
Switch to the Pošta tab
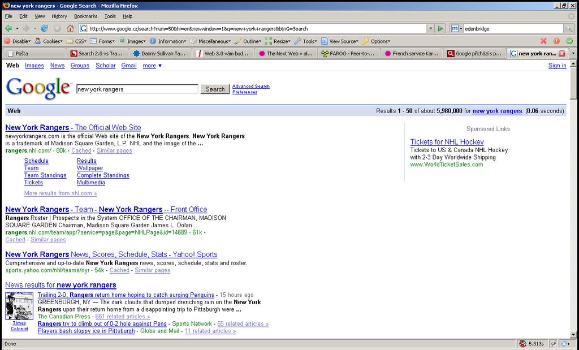pyautogui.click(x=34, y=54)
